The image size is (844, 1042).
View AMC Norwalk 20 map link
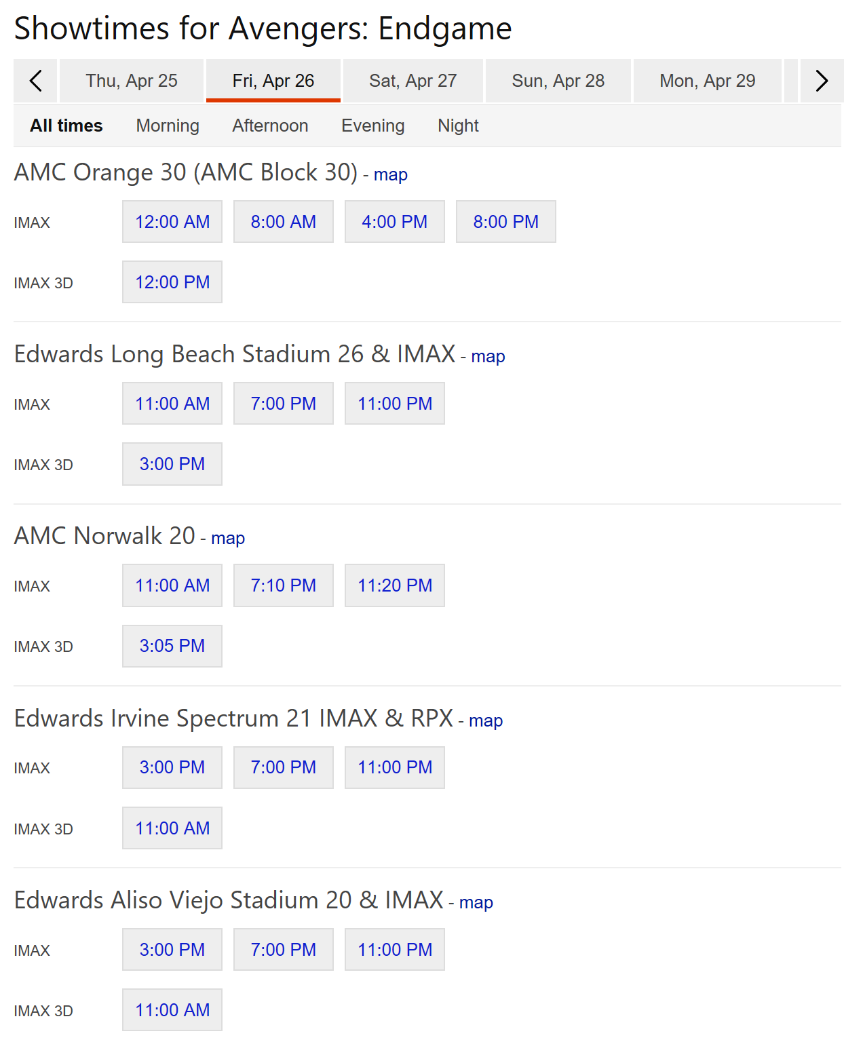click(x=228, y=539)
